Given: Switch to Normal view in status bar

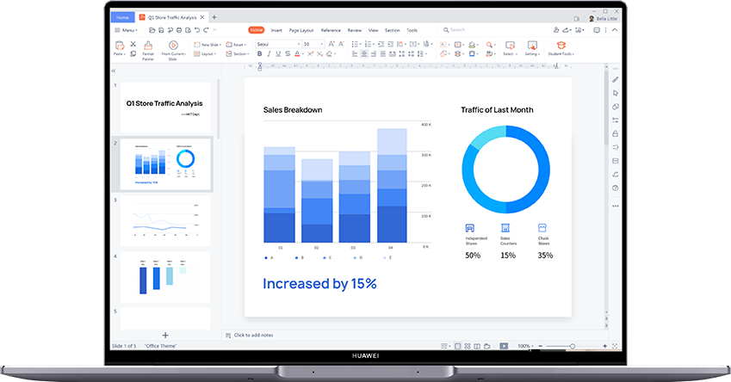Looking at the screenshot, I should 458,346.
